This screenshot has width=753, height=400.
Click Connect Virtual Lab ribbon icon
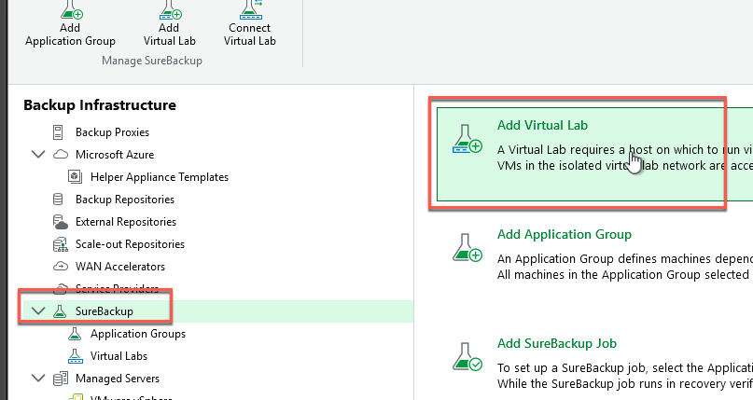249,9
